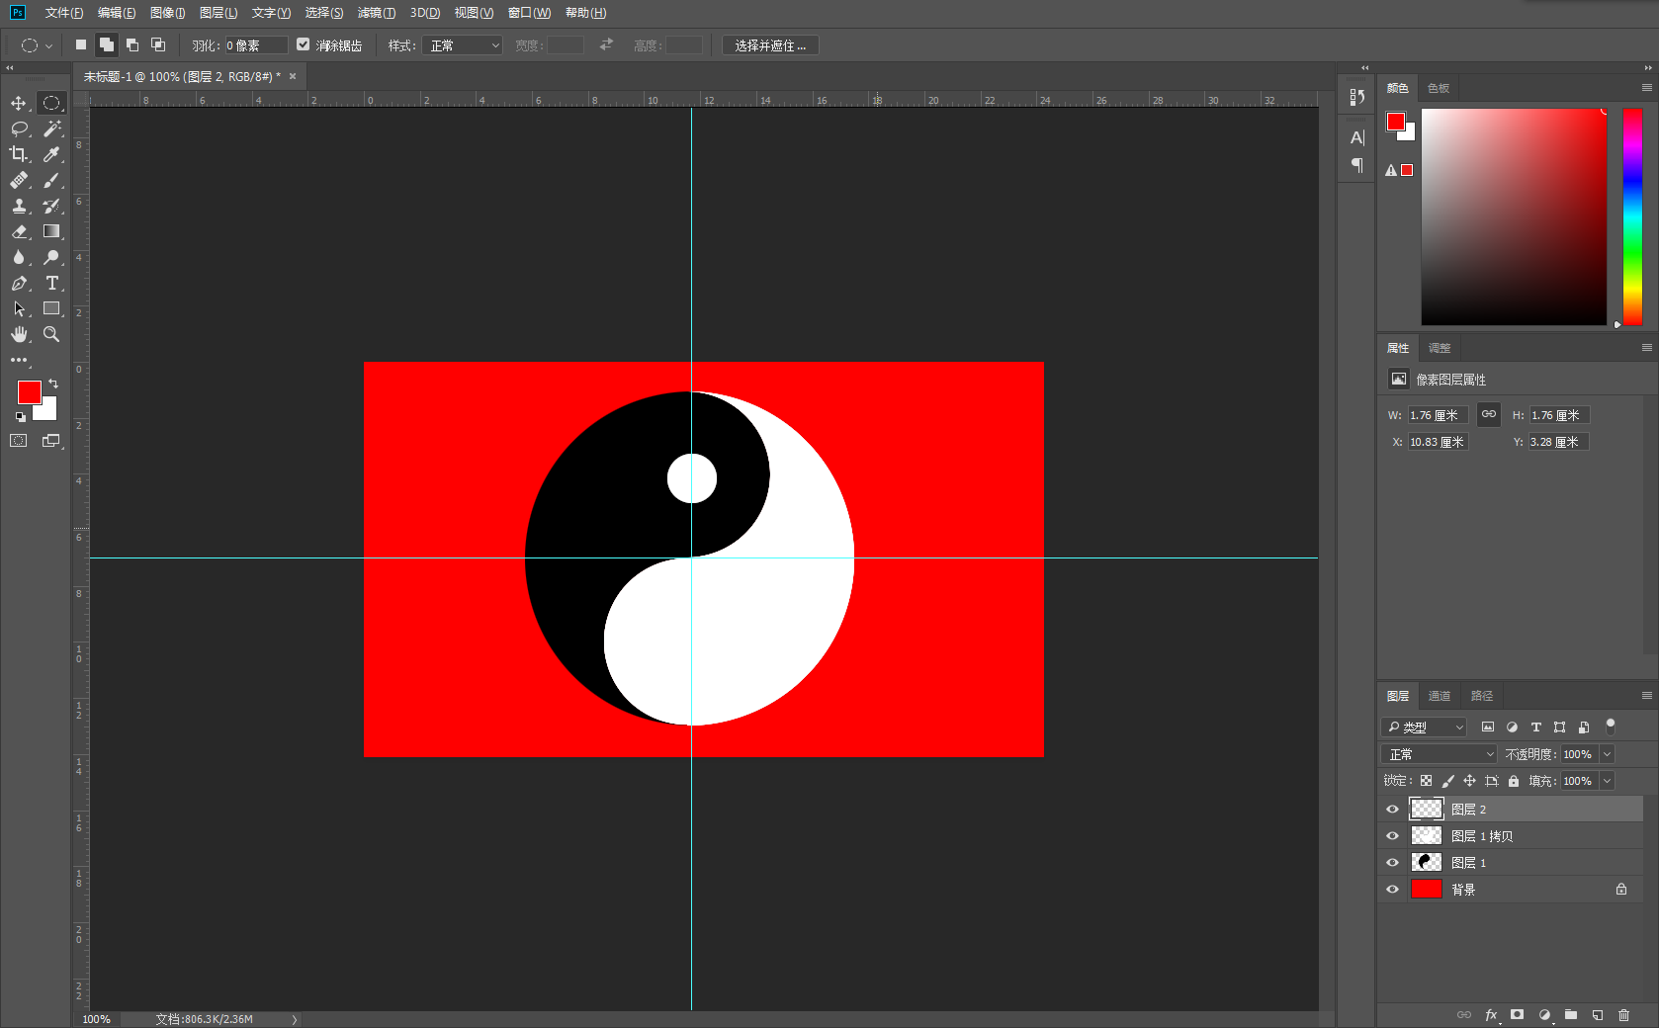This screenshot has width=1659, height=1028.
Task: Activate the Zoom tool
Action: pos(51,334)
